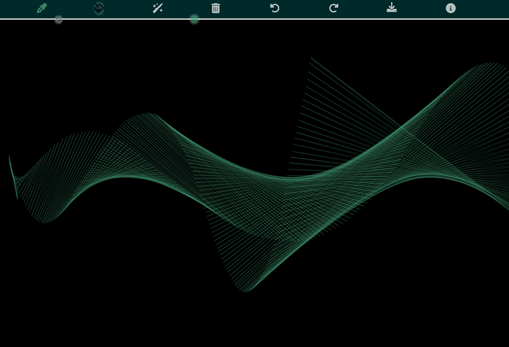Select the eyedropper color picker tool

click(x=42, y=8)
